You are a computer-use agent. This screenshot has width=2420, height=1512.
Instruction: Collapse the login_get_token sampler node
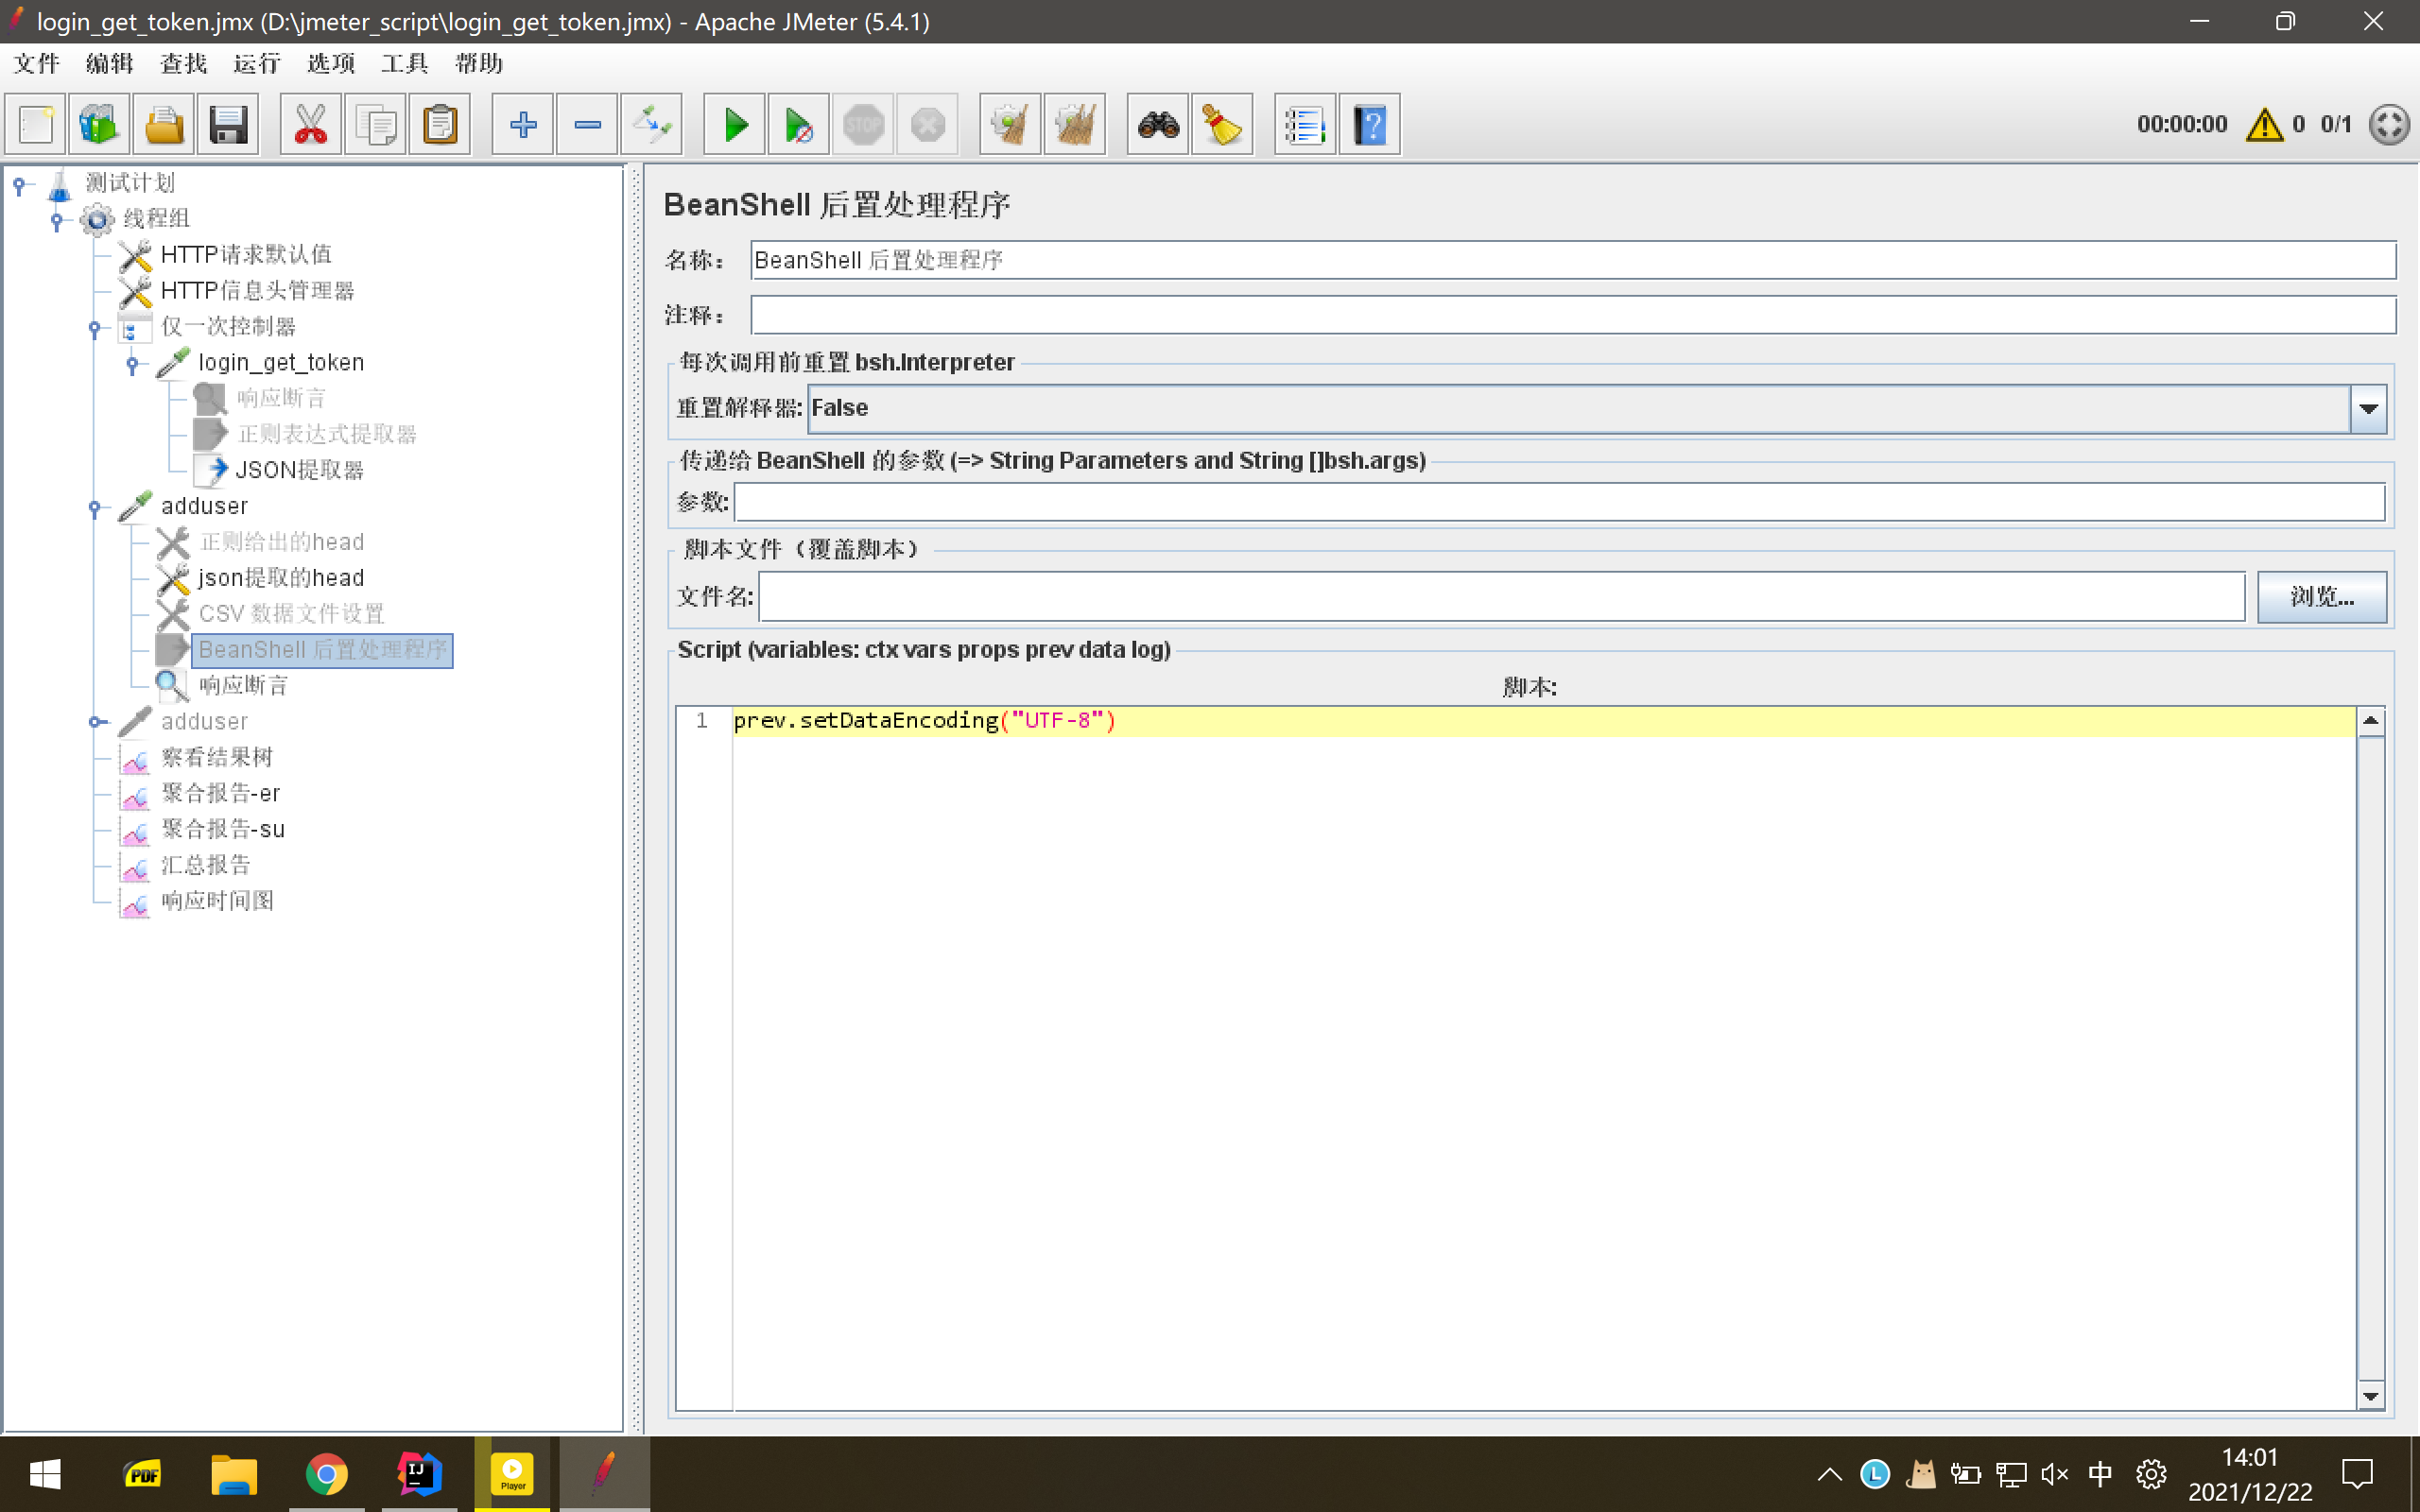click(132, 364)
